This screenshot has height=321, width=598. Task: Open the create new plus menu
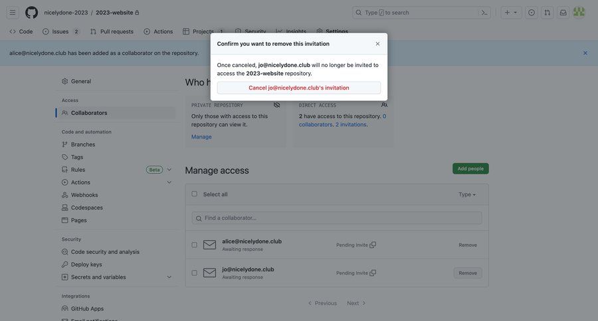[511, 13]
